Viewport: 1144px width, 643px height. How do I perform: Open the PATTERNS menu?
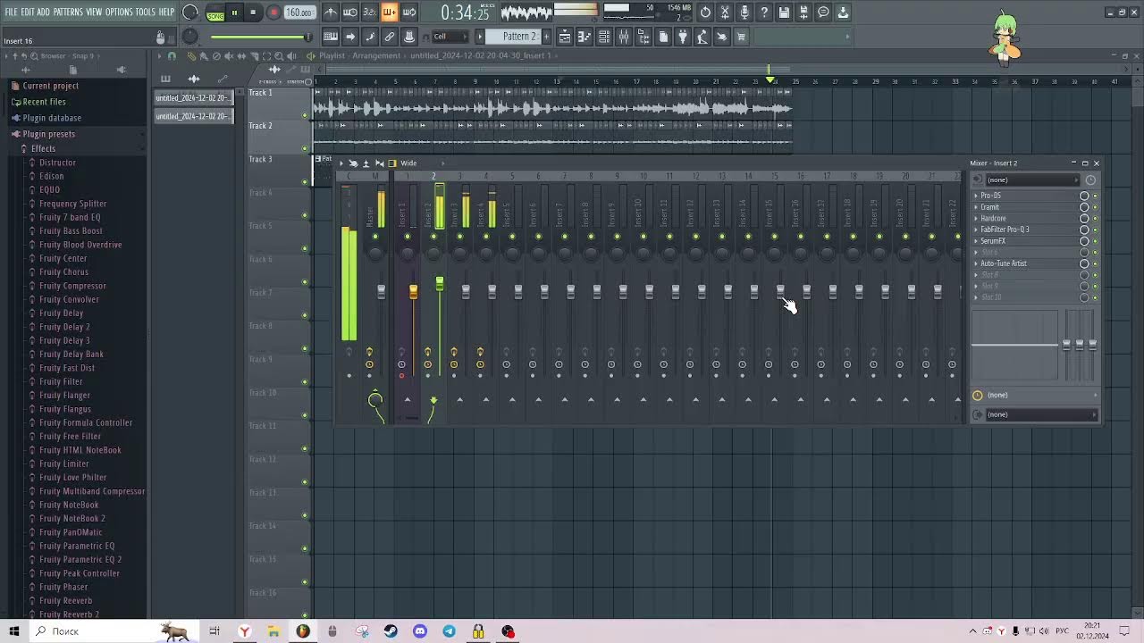coord(68,12)
